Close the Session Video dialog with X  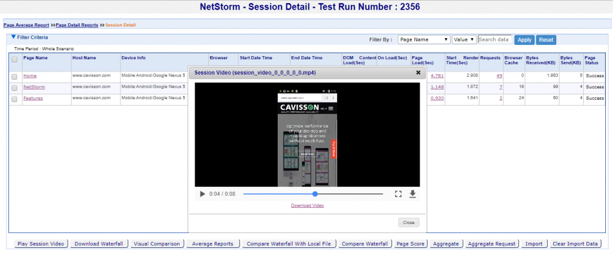point(418,72)
